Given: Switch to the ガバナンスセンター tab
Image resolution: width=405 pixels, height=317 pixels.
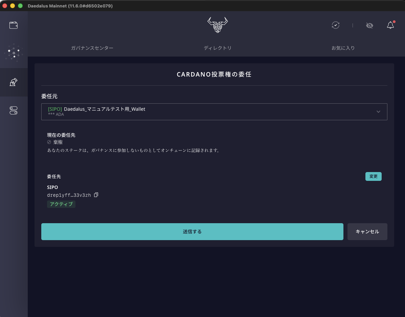Looking at the screenshot, I should point(92,48).
